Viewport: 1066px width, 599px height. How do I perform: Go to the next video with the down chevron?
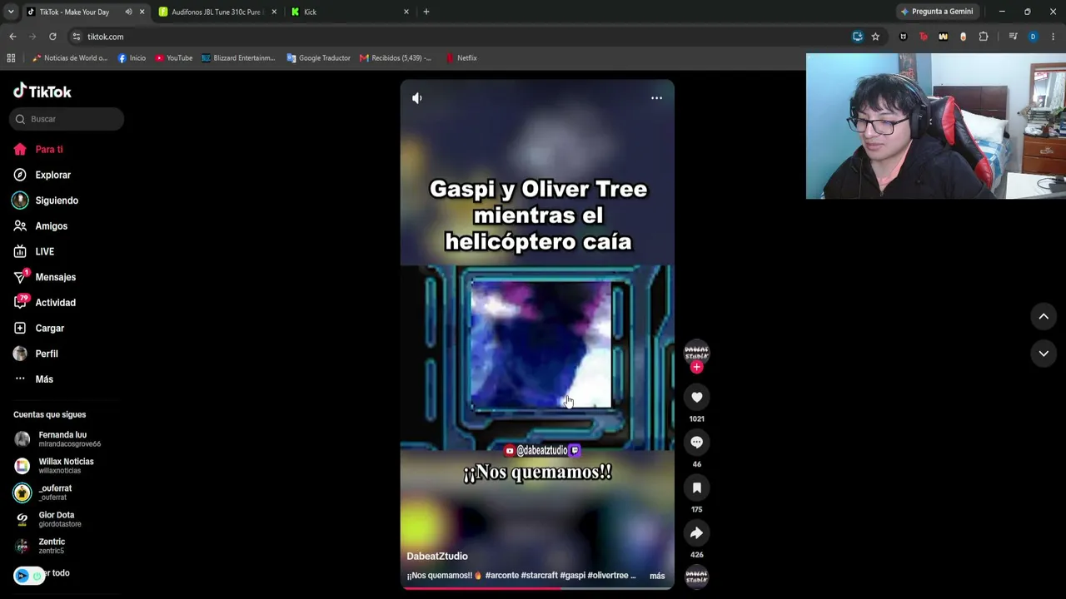pos(1044,354)
